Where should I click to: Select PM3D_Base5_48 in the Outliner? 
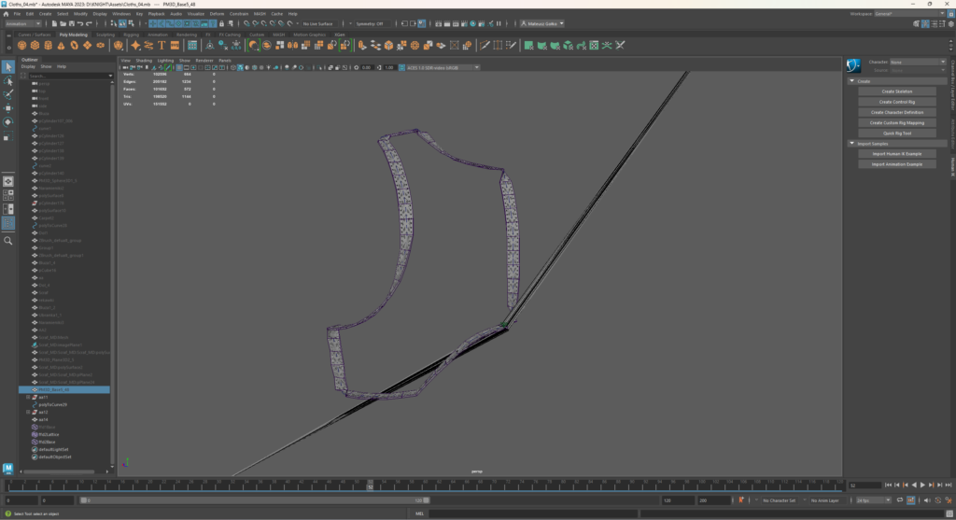pos(54,389)
